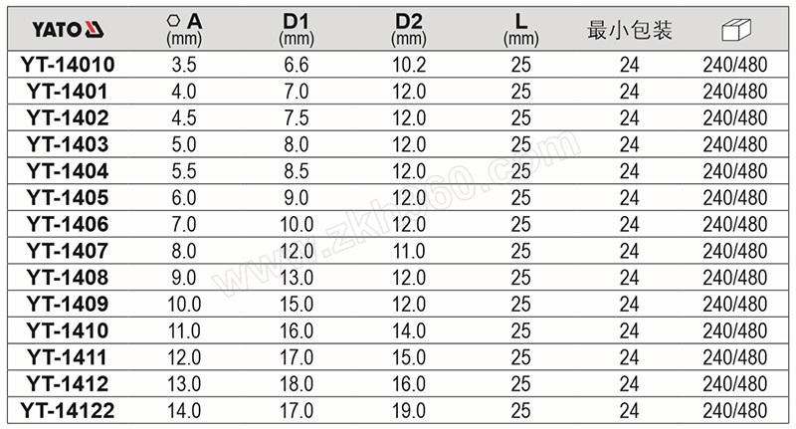Click model YT-1408 cell
Screen dimensions: 796x429
click(68, 277)
